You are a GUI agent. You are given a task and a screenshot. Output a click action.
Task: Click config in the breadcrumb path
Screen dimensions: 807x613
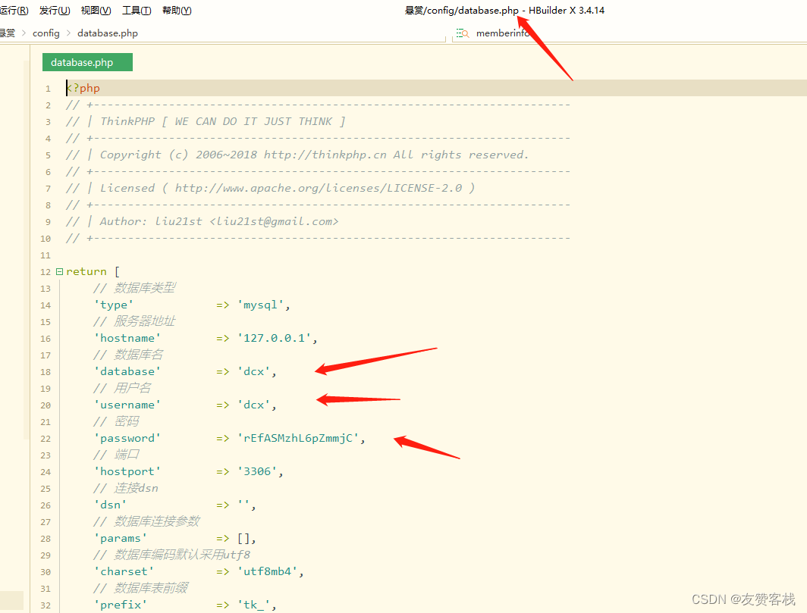point(46,33)
